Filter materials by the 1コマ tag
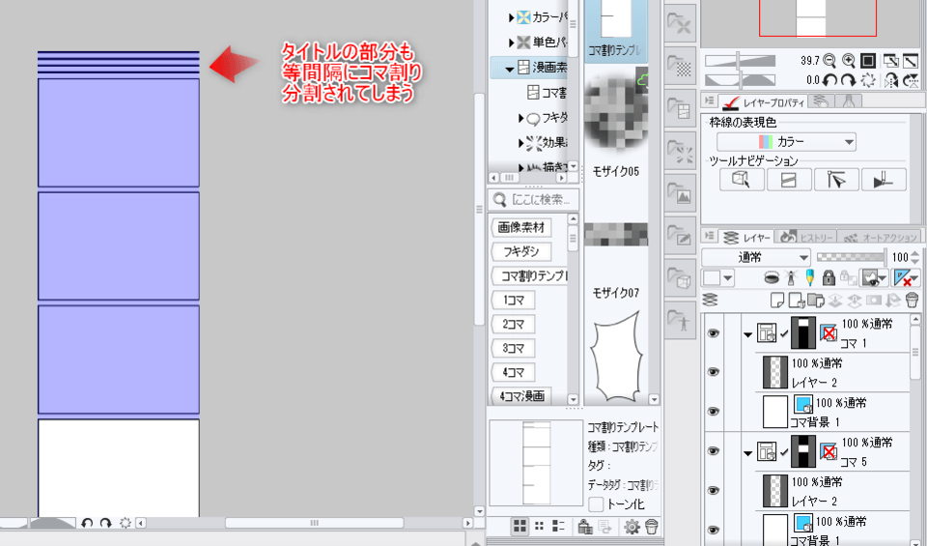 pyautogui.click(x=513, y=300)
